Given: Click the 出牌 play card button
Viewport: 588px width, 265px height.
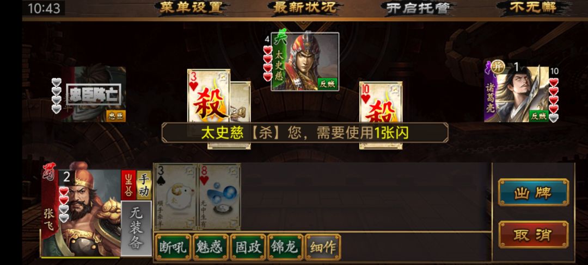Looking at the screenshot, I should pos(533,192).
